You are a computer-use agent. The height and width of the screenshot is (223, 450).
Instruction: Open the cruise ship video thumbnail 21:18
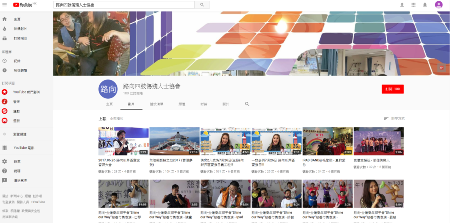pos(174,141)
